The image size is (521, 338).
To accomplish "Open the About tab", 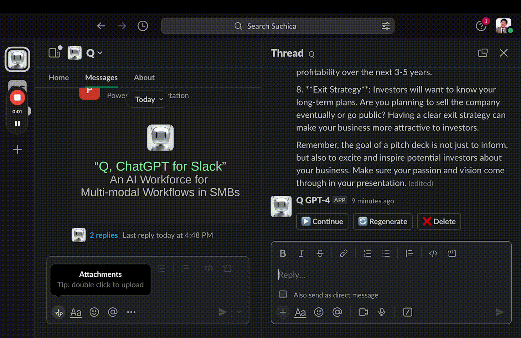I will pyautogui.click(x=144, y=78).
